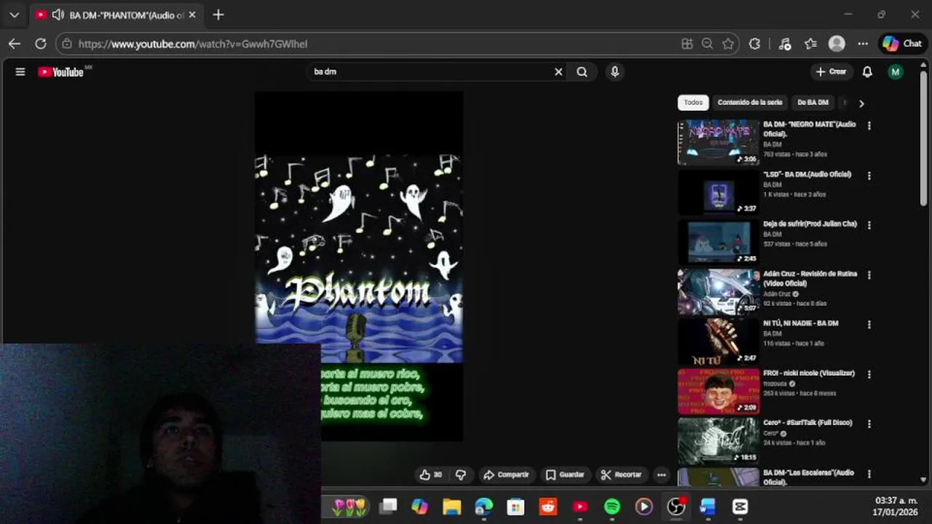Click the search magnifier button

click(x=582, y=72)
